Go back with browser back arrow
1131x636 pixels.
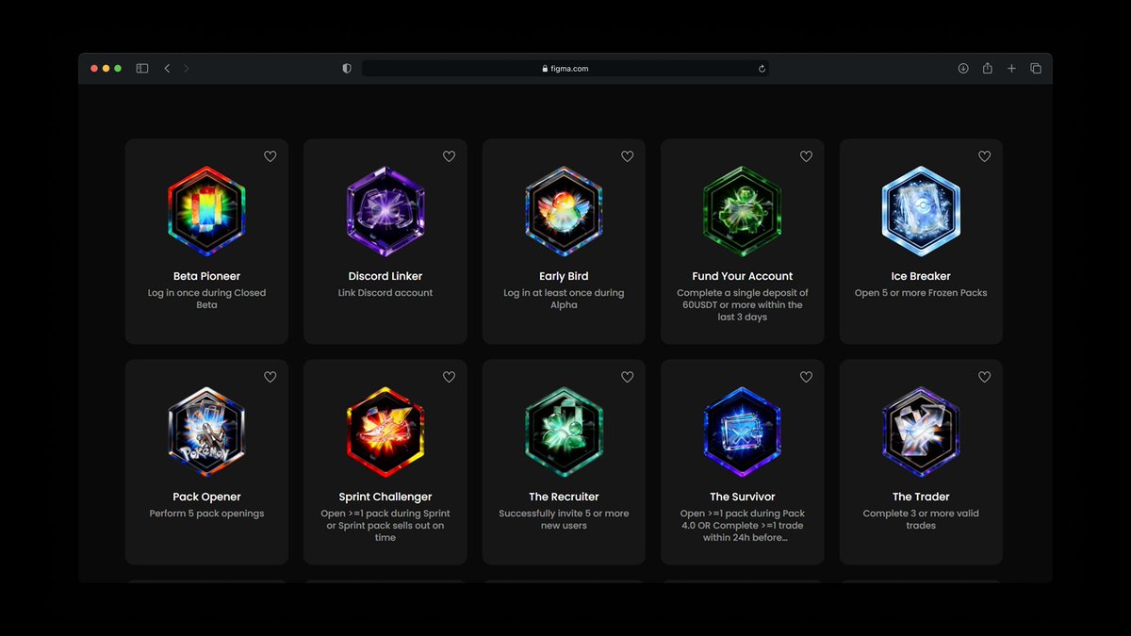click(x=167, y=69)
